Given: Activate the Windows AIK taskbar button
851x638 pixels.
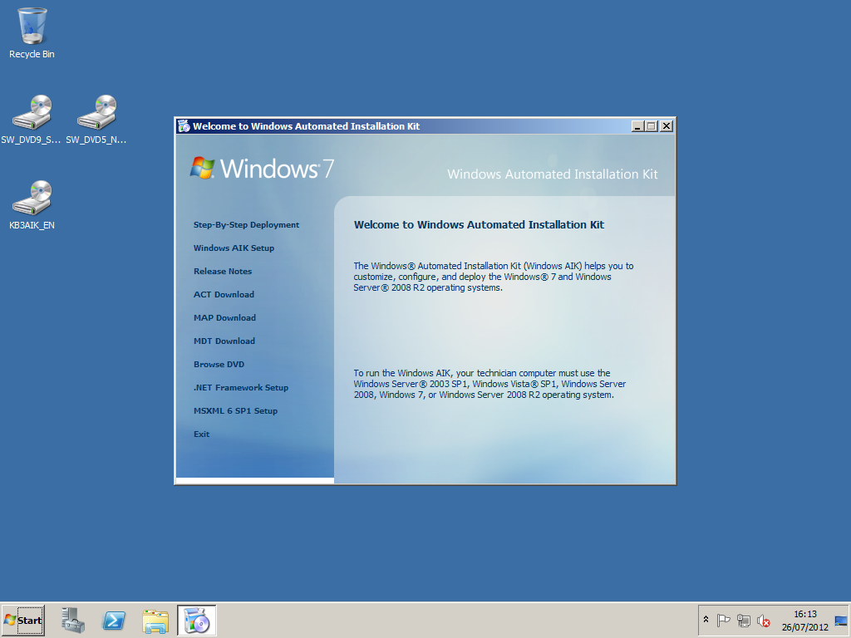Looking at the screenshot, I should (196, 620).
